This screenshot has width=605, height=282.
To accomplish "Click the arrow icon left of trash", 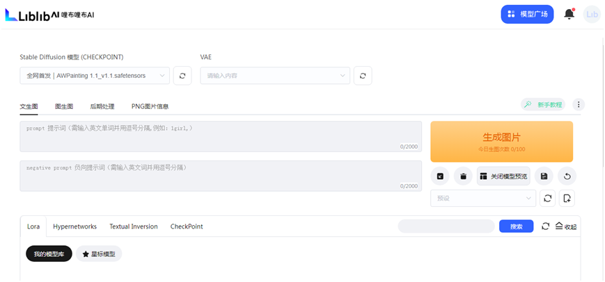I will coord(440,176).
